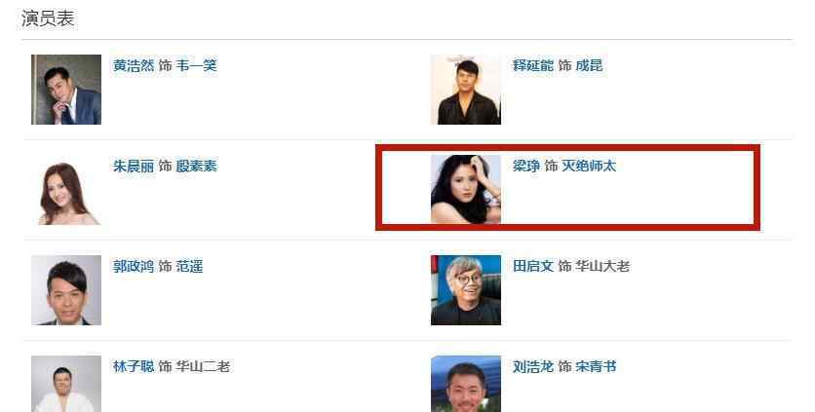815x412 pixels.
Task: Open the photo thumbnail beside 释延能
Action: point(466,90)
